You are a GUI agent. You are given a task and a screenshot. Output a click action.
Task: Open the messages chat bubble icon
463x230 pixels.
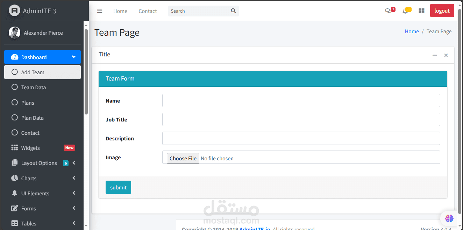388,11
